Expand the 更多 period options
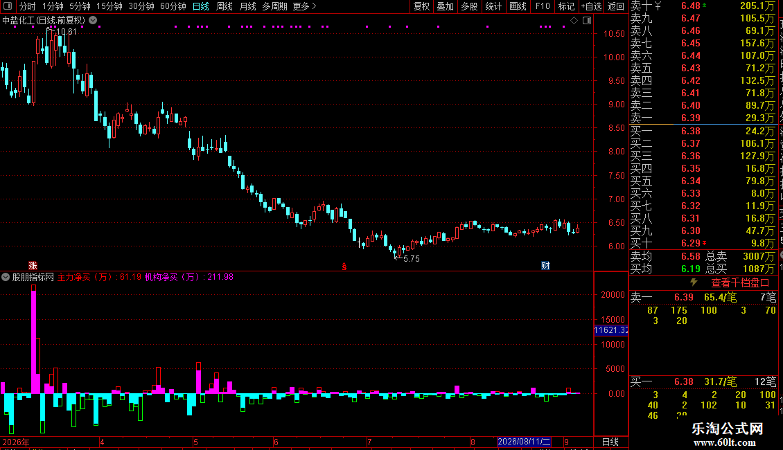The width and height of the screenshot is (783, 450). pos(304,6)
